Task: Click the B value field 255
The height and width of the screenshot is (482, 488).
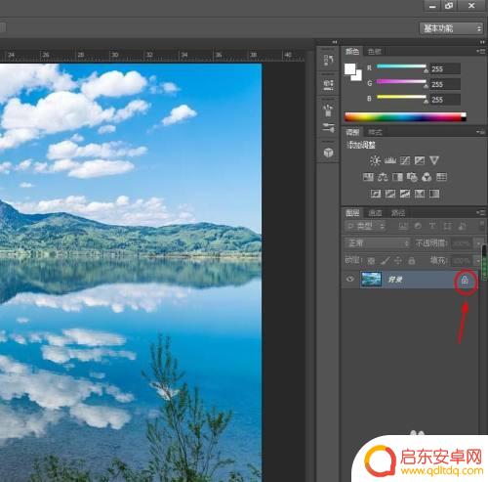Action: pos(445,100)
